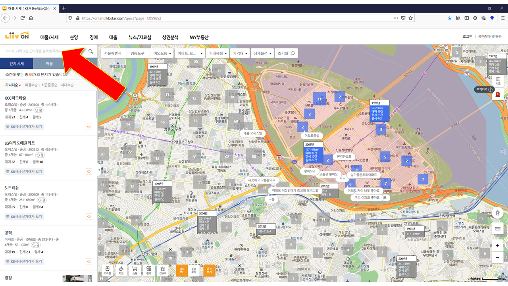Open 아파트, 오... property type dropdown
This screenshot has width=508, height=286.
190,53
